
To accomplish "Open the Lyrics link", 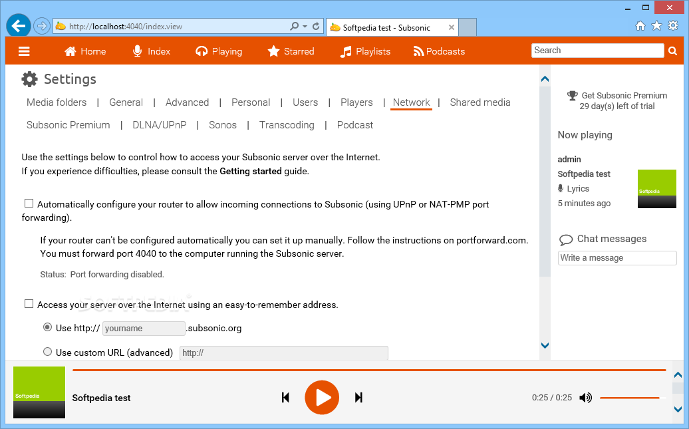I will click(x=578, y=189).
